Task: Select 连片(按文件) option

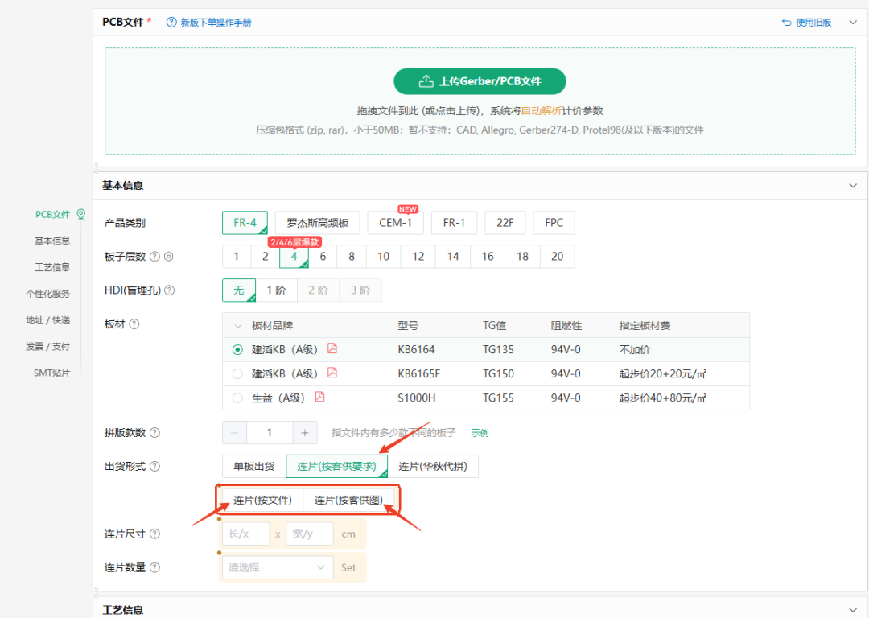Action: (262, 500)
